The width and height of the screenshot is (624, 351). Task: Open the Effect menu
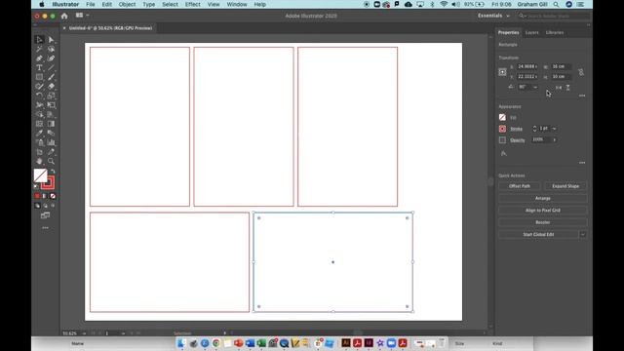point(193,4)
